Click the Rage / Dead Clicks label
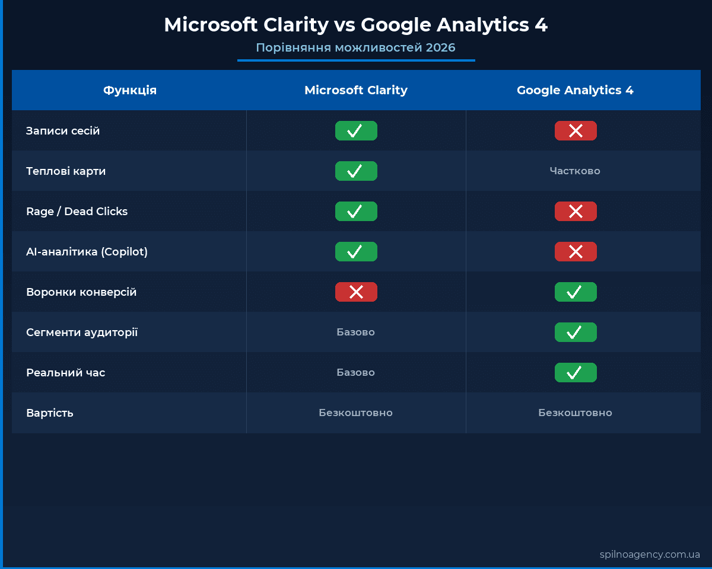This screenshot has width=712, height=569. (x=77, y=212)
